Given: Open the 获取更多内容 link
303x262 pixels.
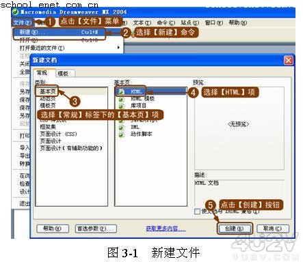Looking at the screenshot, I should point(166,229).
